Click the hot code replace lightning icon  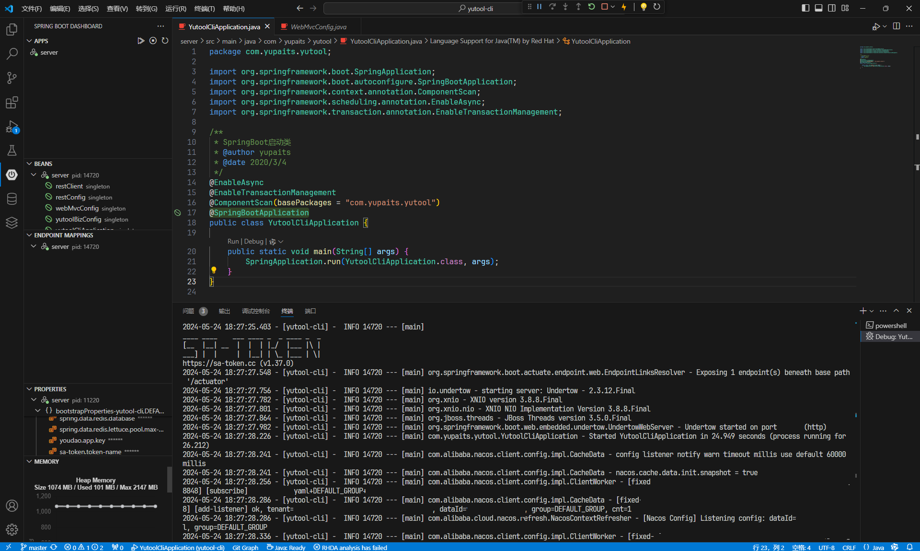(624, 7)
